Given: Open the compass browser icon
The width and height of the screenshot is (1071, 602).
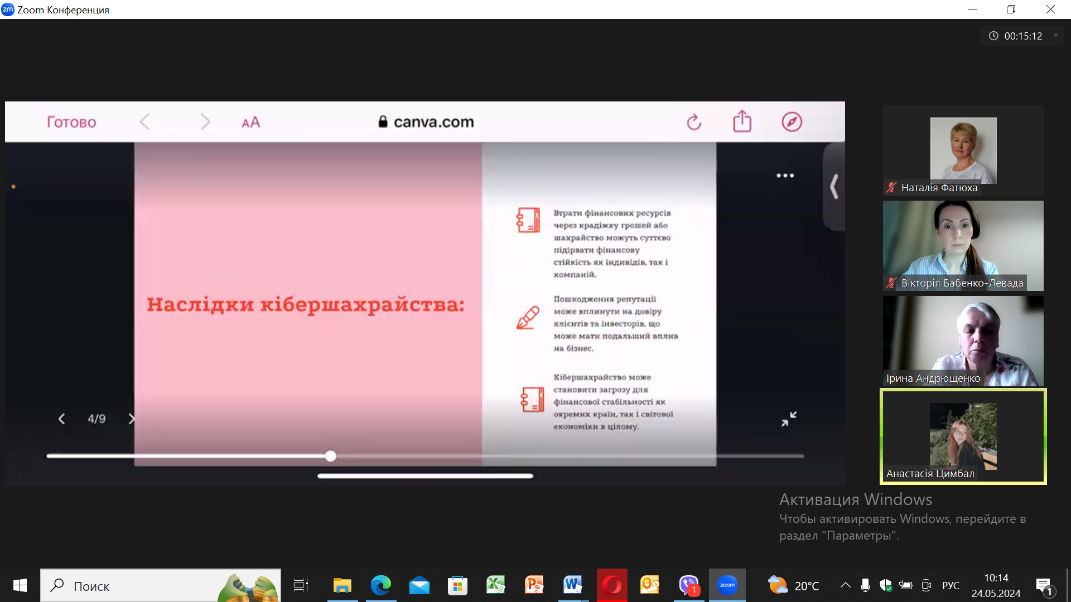Looking at the screenshot, I should [x=792, y=122].
